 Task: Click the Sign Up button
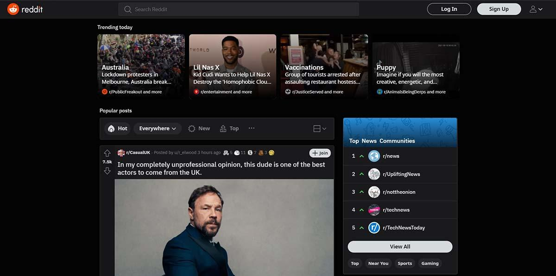pyautogui.click(x=499, y=9)
